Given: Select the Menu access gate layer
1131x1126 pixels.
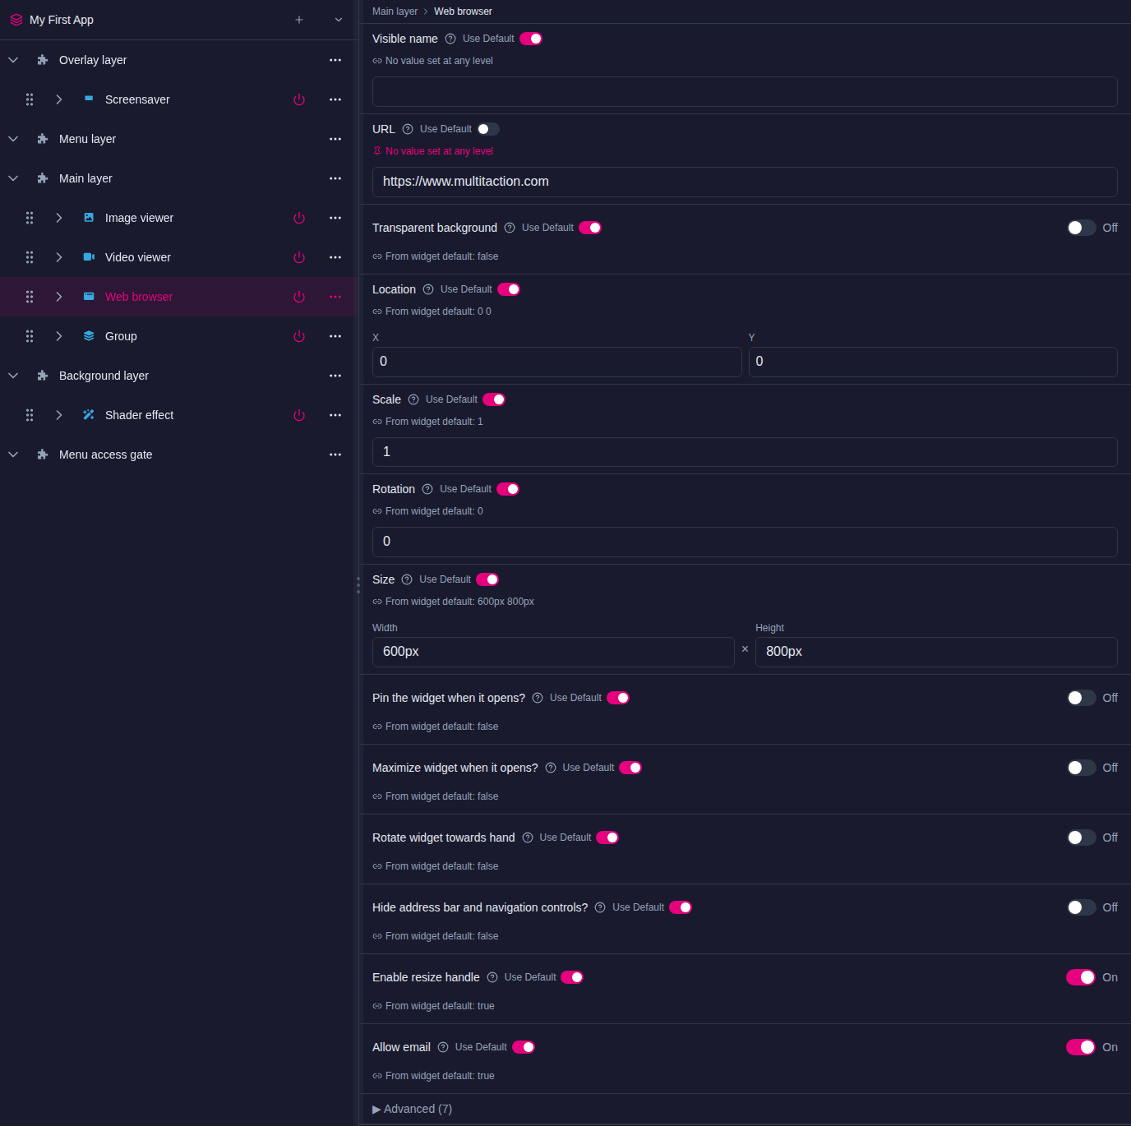Looking at the screenshot, I should (105, 455).
